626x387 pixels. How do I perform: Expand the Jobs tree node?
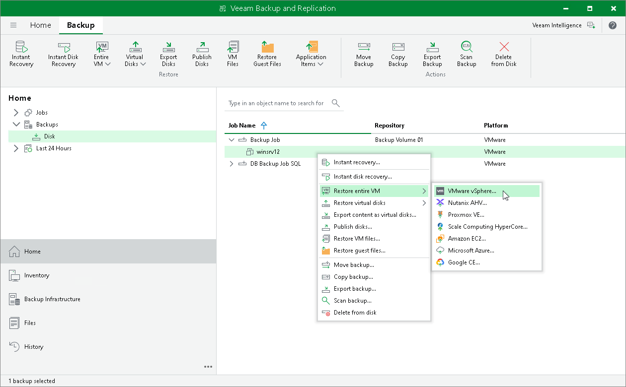pos(16,113)
